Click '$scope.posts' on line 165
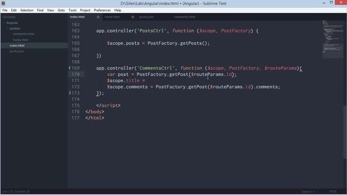 pyautogui.click(x=123, y=43)
